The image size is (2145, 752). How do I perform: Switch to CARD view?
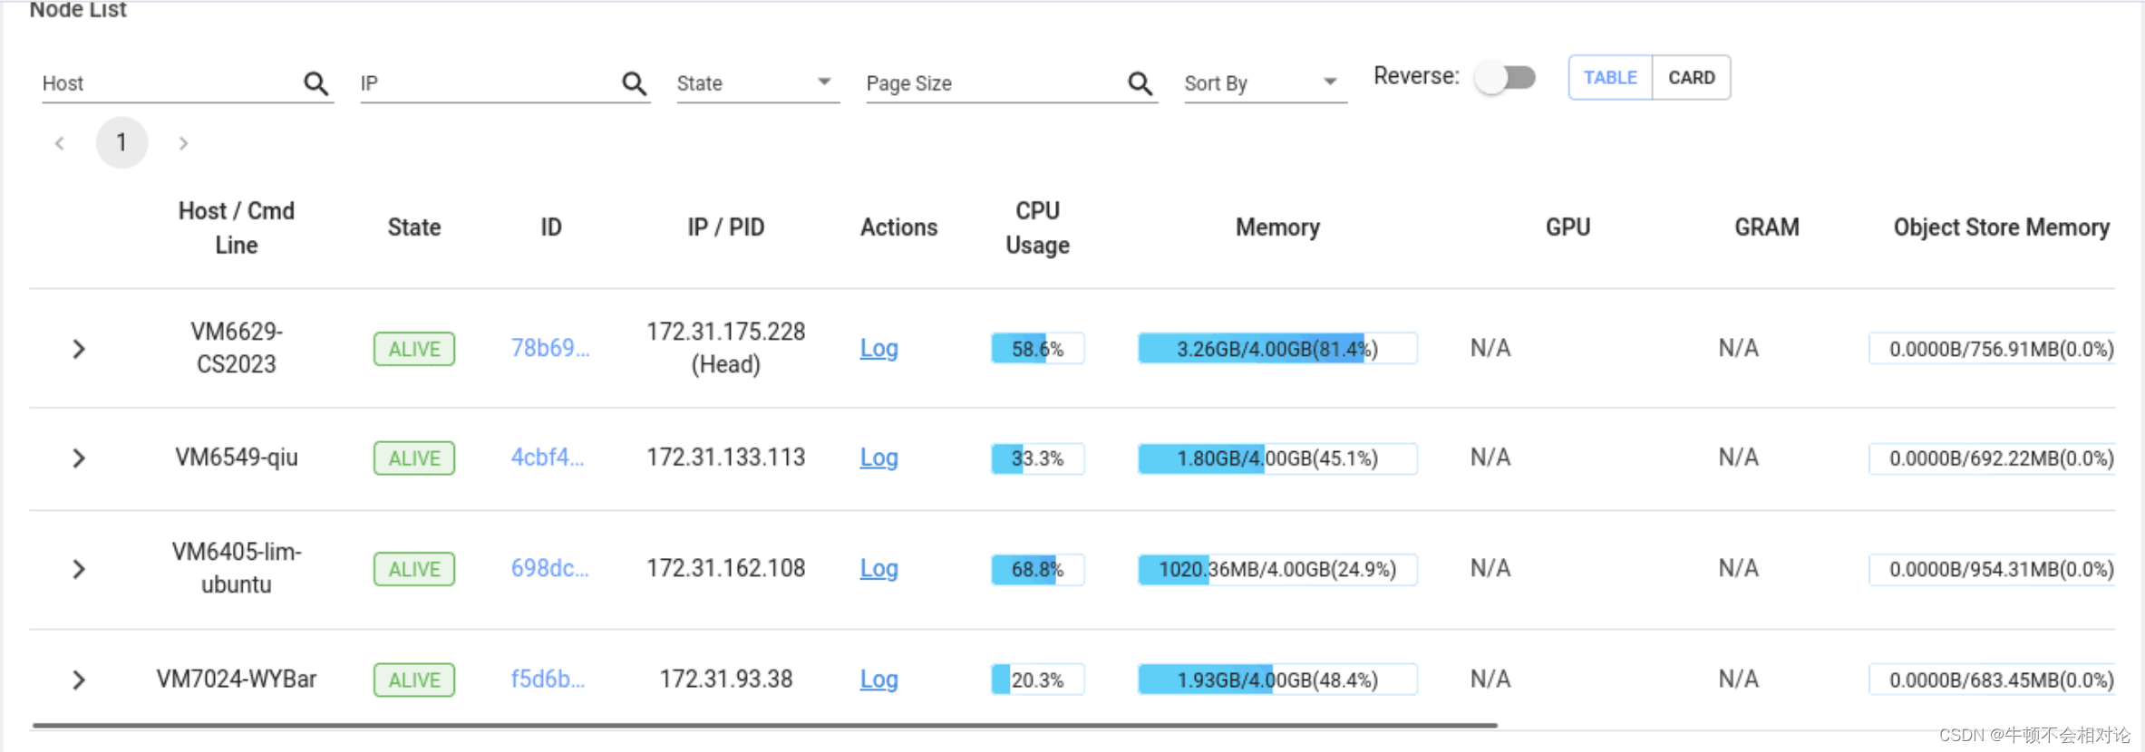[x=1692, y=78]
